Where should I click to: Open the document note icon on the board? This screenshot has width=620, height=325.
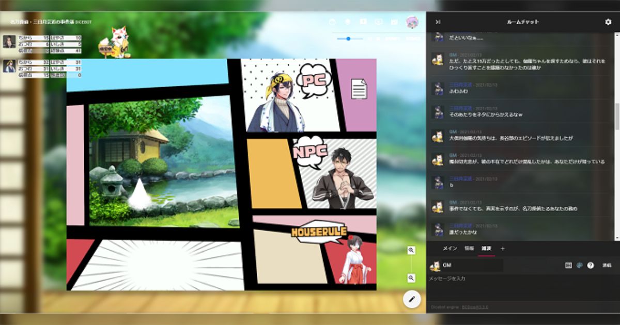coord(359,89)
